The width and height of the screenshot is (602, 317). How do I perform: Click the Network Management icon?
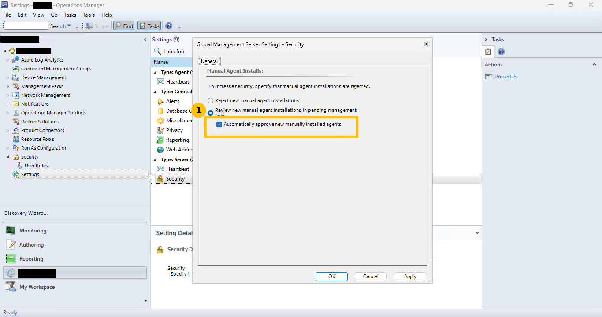16,95
